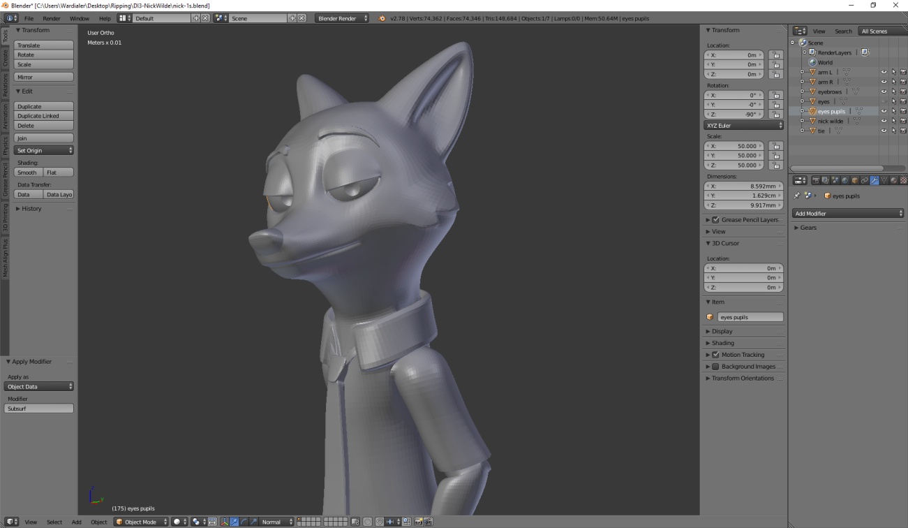Image resolution: width=908 pixels, height=528 pixels.
Task: Open the Scene properties tab
Action: coord(835,180)
